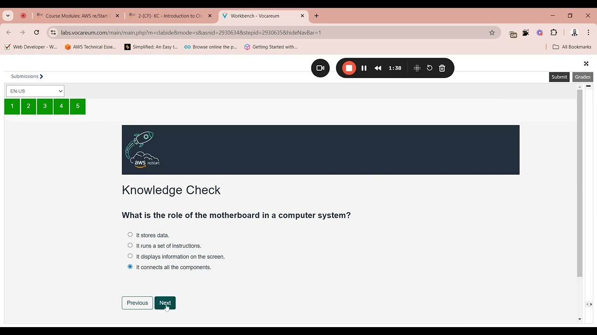
Task: Click the 1:38 recording timer
Action: pos(395,68)
